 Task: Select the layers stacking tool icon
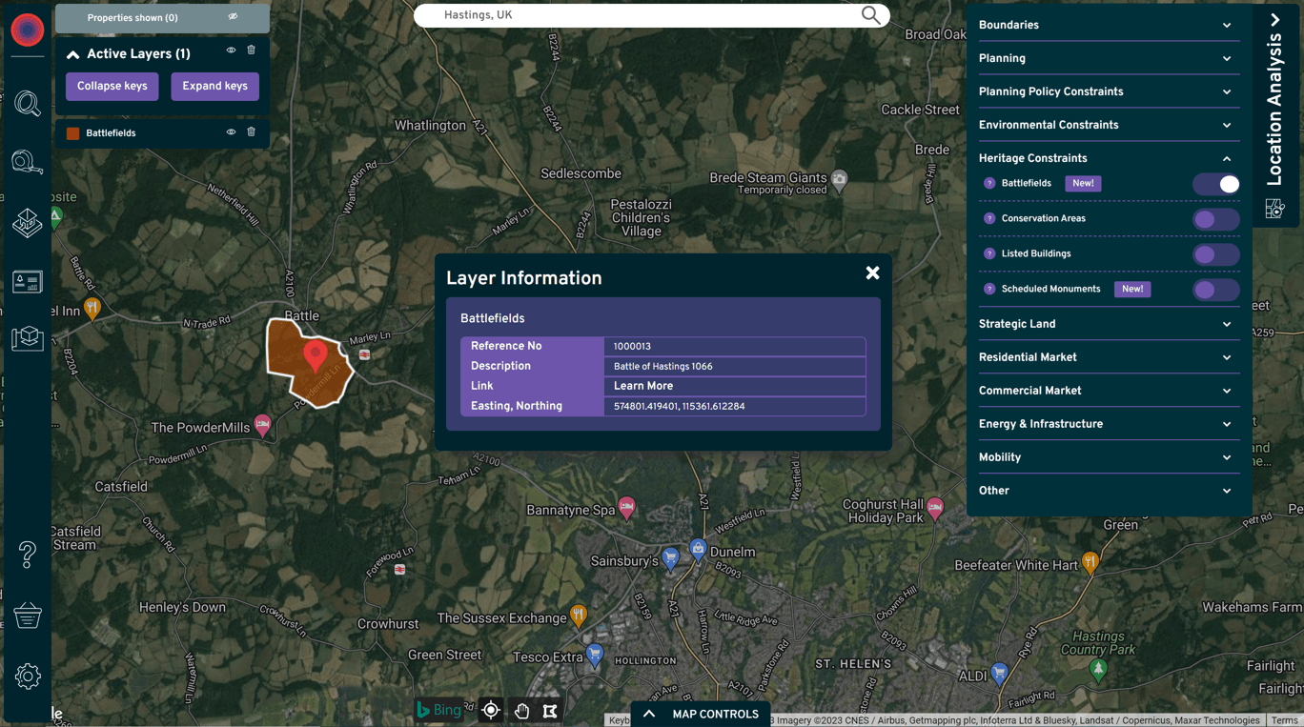pyautogui.click(x=27, y=223)
